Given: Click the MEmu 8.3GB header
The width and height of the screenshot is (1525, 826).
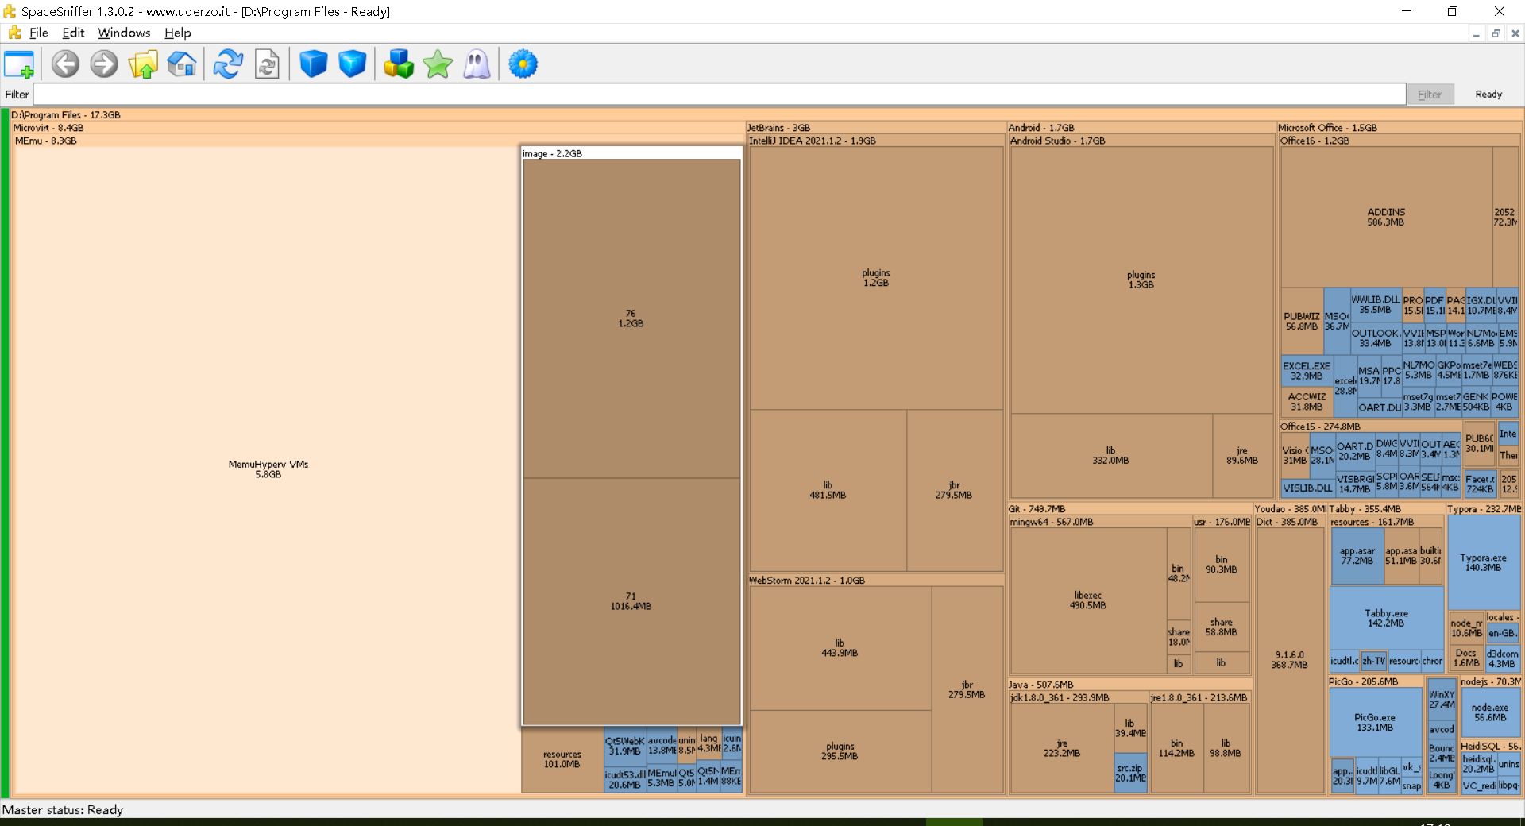Looking at the screenshot, I should (x=378, y=141).
